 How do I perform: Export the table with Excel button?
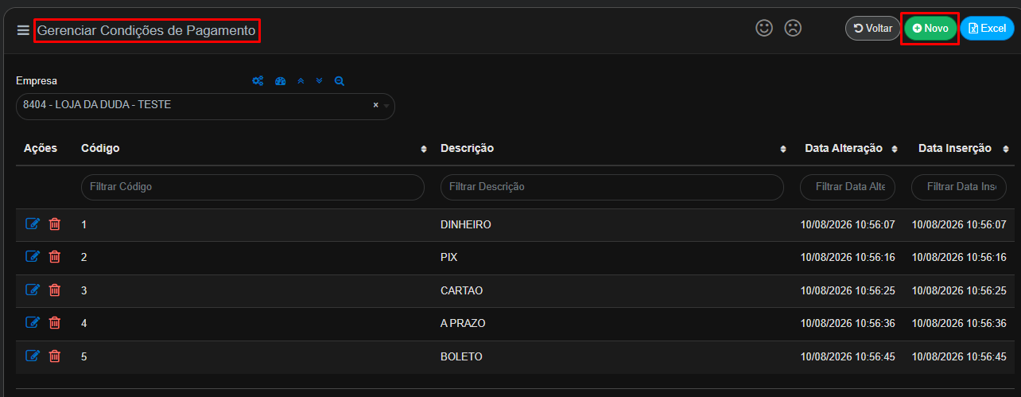point(988,28)
